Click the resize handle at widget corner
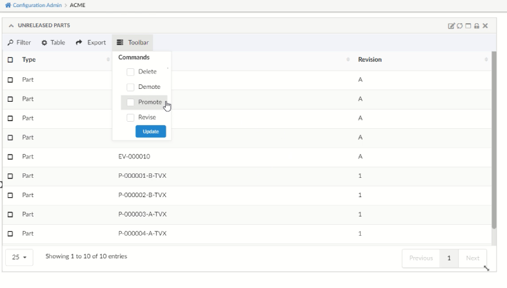 [486, 268]
